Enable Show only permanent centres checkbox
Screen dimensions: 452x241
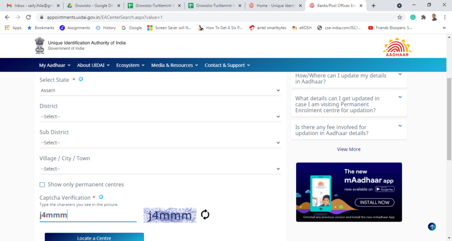coord(42,185)
